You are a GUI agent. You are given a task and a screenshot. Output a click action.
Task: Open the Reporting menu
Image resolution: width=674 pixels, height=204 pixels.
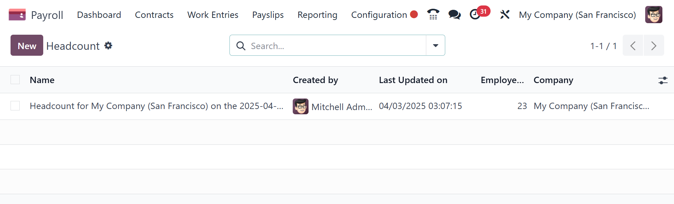tap(317, 15)
